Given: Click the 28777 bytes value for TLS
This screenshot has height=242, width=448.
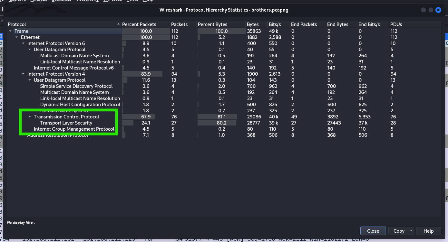Looking at the screenshot, I should (x=254, y=123).
